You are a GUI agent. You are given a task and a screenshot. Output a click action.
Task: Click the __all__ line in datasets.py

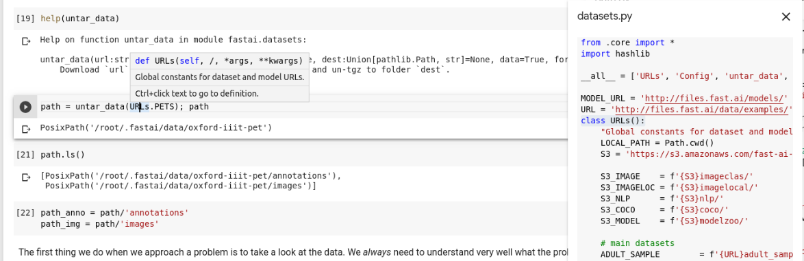click(686, 77)
